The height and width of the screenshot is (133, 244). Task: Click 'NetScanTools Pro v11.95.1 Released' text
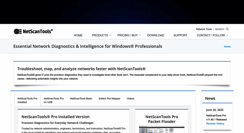click(216, 118)
